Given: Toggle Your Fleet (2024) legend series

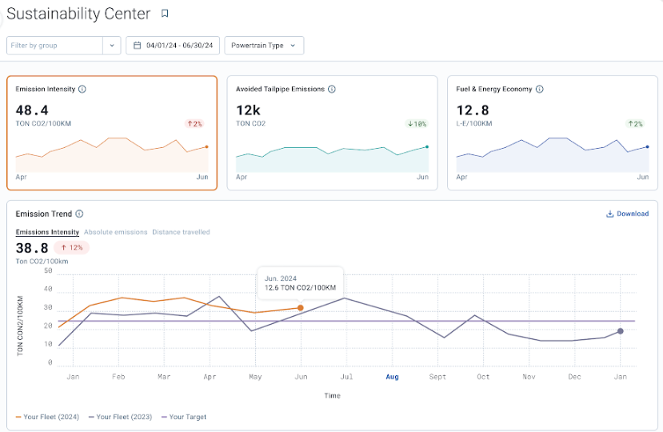Looking at the screenshot, I should 47,417.
